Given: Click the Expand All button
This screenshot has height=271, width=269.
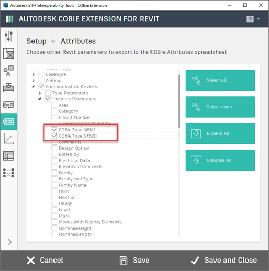Looking at the screenshot, I should pyautogui.click(x=220, y=133).
